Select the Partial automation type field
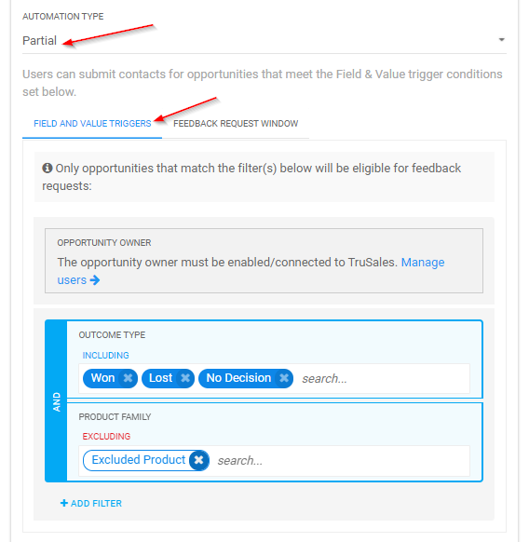The image size is (529, 542). pyautogui.click(x=264, y=41)
